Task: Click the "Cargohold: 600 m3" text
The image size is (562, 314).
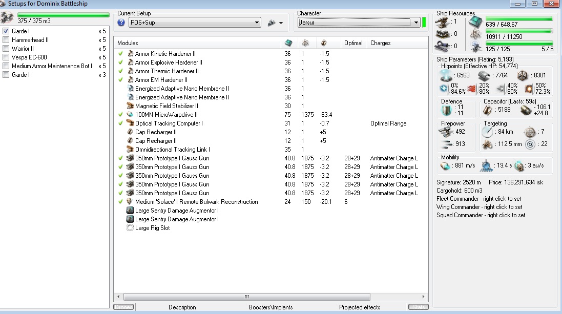Action: pos(459,191)
